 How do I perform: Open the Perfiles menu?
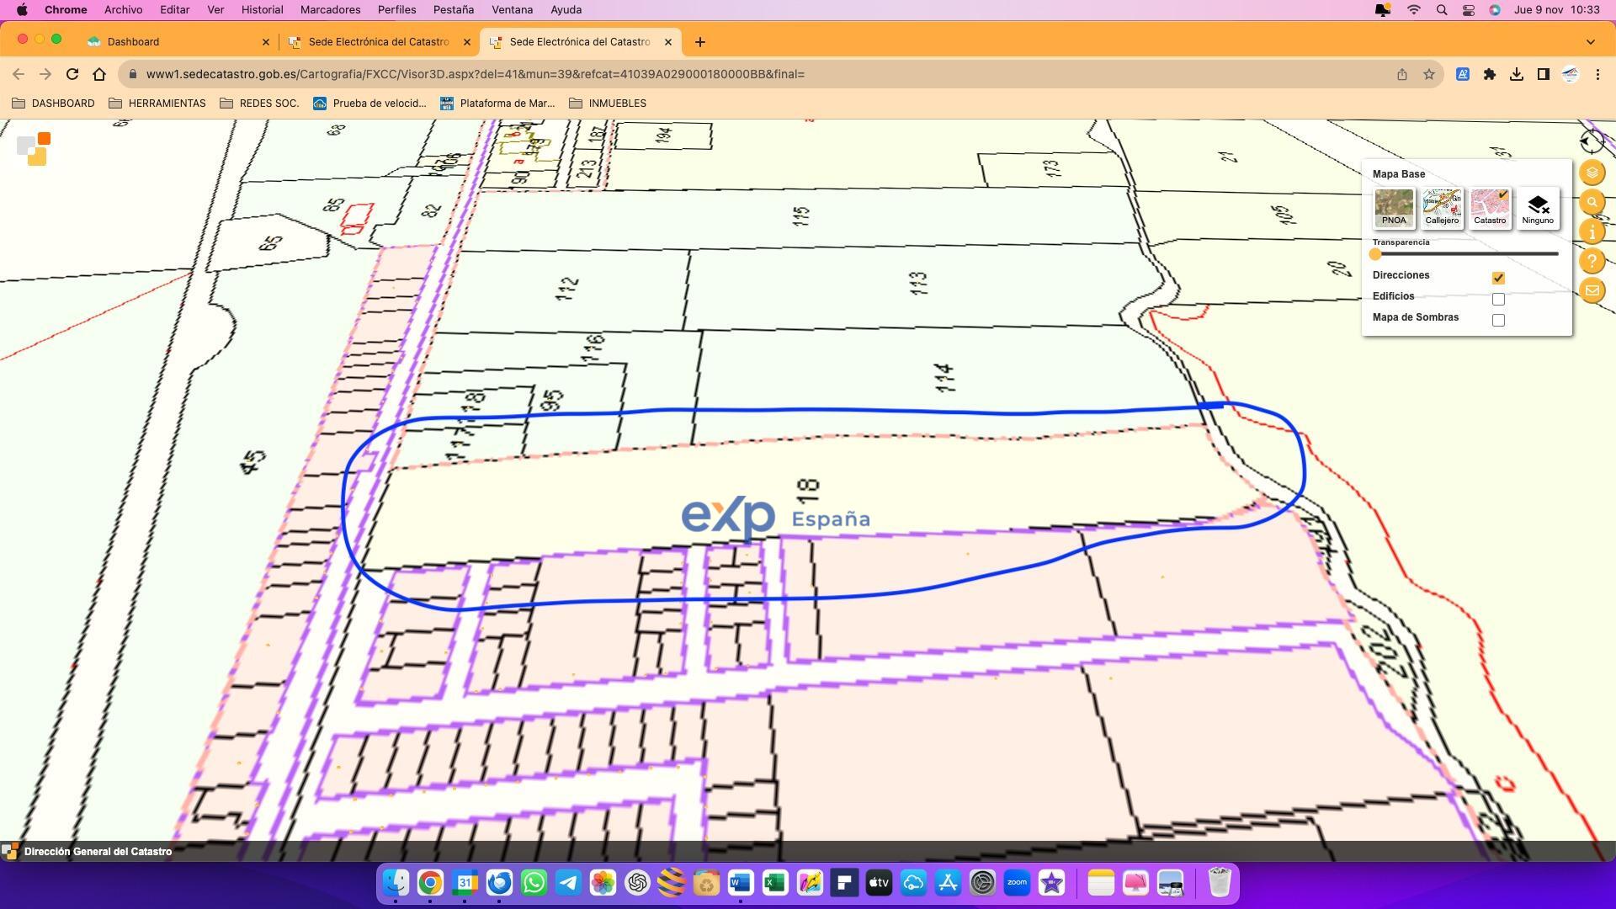tap(396, 10)
